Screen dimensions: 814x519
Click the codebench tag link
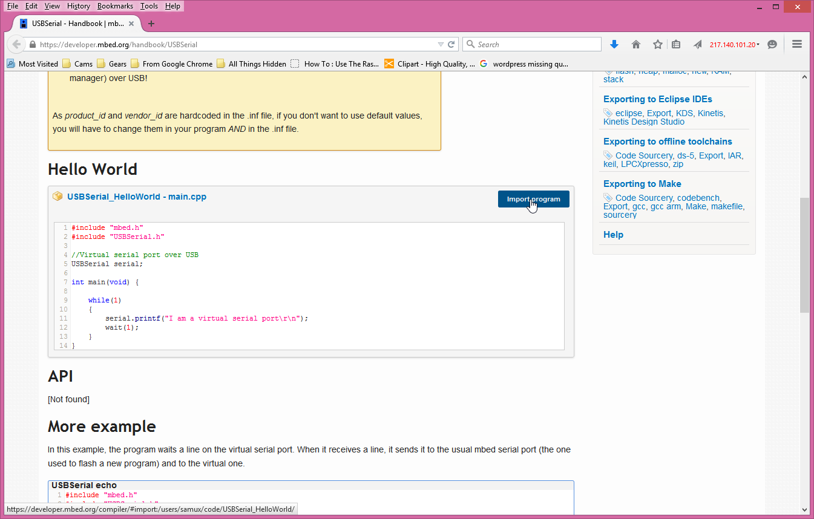click(x=698, y=198)
